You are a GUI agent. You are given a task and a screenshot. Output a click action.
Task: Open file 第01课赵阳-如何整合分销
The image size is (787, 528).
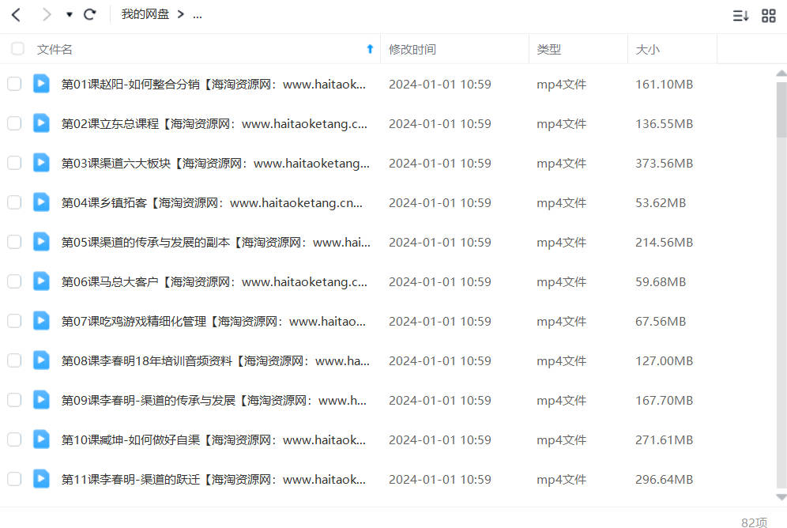(213, 85)
